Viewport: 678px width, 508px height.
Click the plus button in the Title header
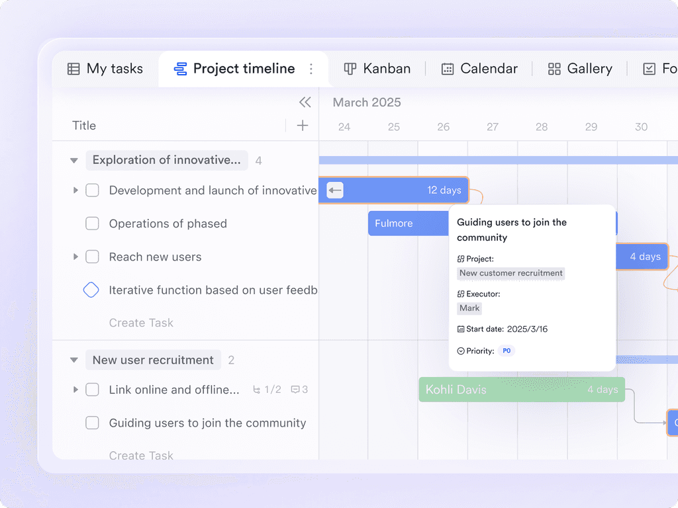click(302, 125)
